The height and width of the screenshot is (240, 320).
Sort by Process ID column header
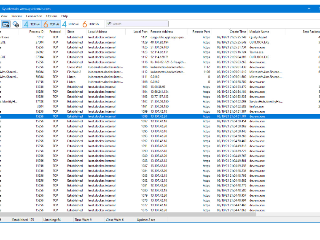[x=36, y=32]
